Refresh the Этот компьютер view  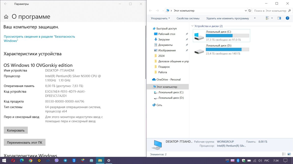[250, 11]
